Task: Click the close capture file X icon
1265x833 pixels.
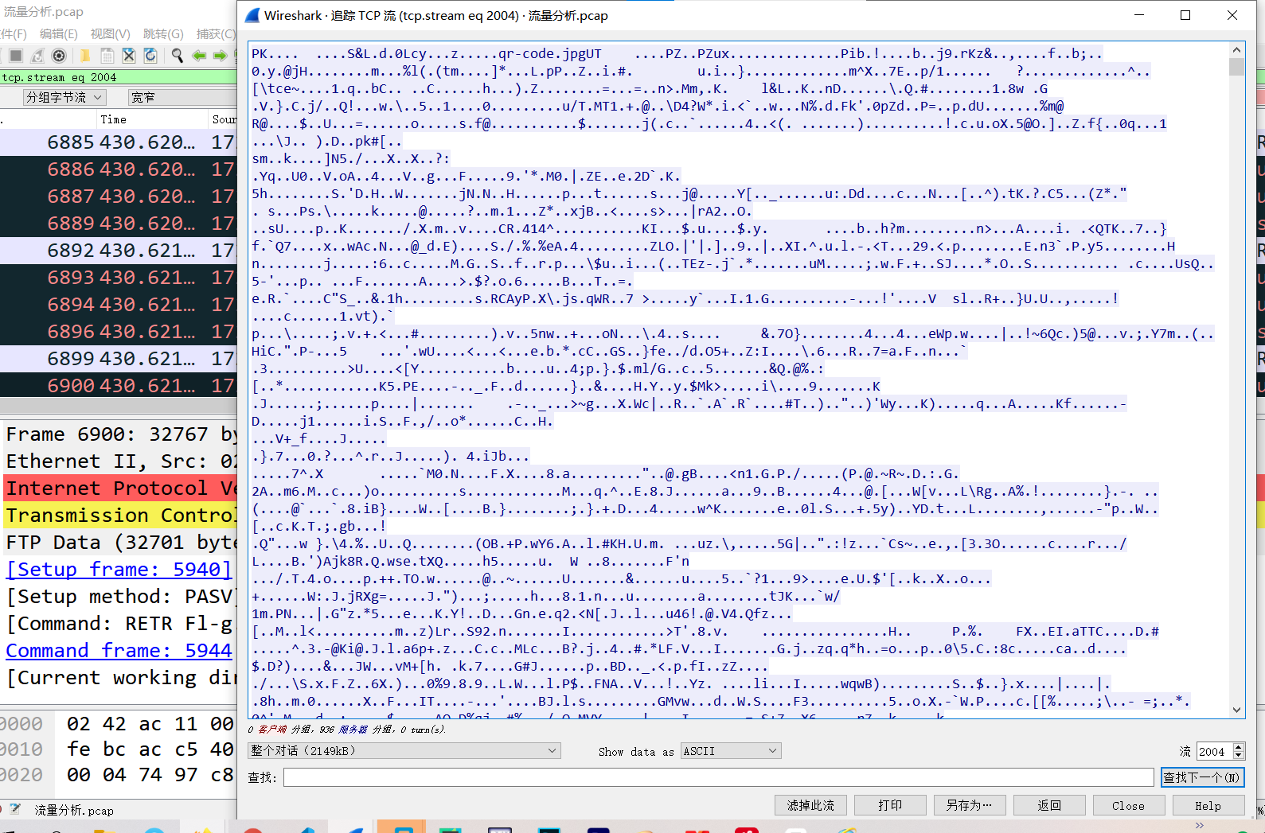Action: (x=128, y=55)
